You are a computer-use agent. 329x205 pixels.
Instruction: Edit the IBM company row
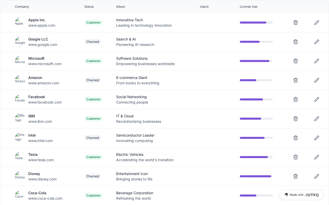tap(317, 119)
